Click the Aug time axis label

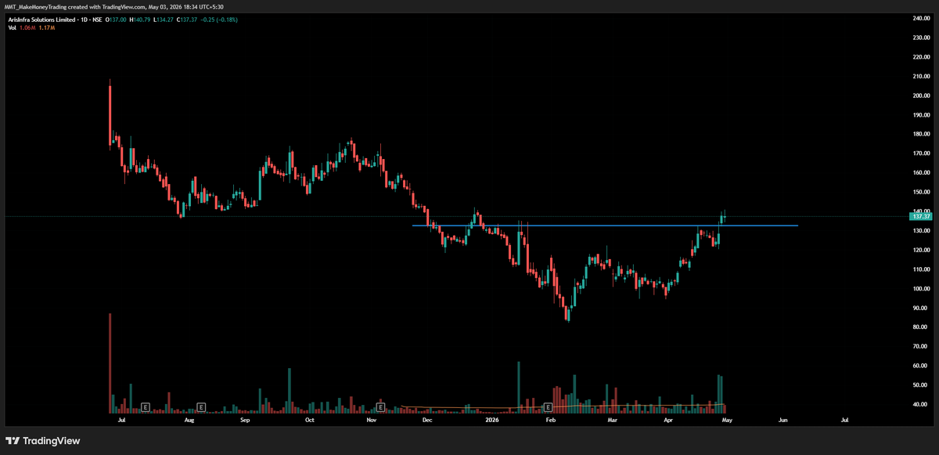[x=189, y=421]
